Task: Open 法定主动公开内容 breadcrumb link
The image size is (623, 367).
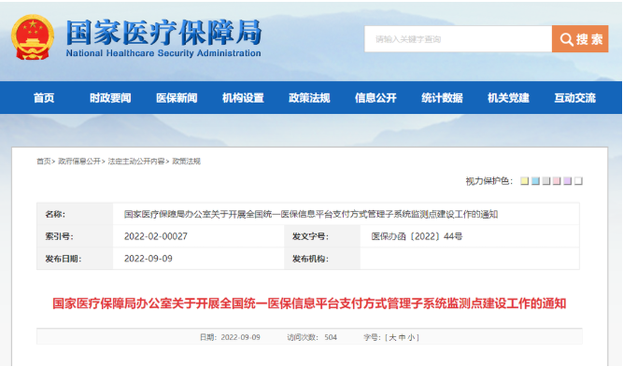Action: point(135,162)
